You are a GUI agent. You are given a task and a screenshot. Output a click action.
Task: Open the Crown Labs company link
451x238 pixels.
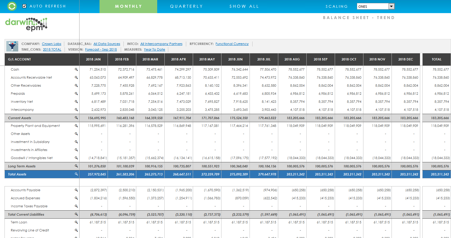click(x=51, y=44)
